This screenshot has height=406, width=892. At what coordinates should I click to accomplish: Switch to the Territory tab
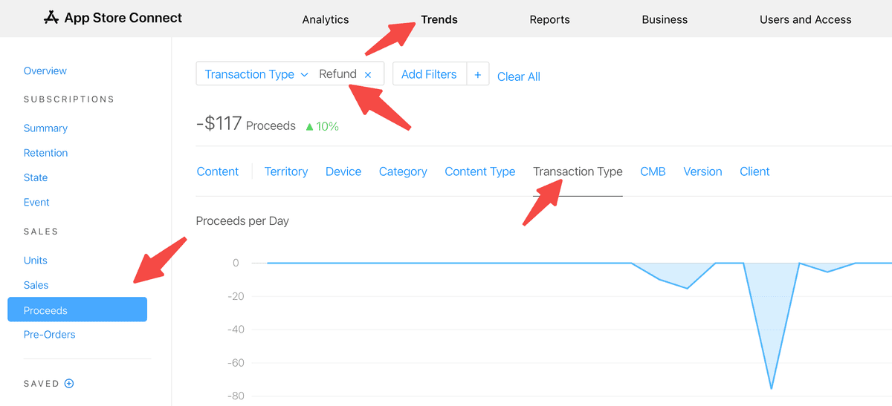[x=285, y=171]
